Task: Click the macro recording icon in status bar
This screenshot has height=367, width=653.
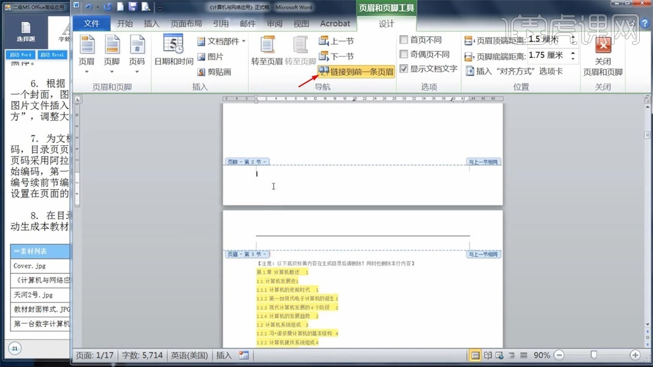Action: (243, 355)
